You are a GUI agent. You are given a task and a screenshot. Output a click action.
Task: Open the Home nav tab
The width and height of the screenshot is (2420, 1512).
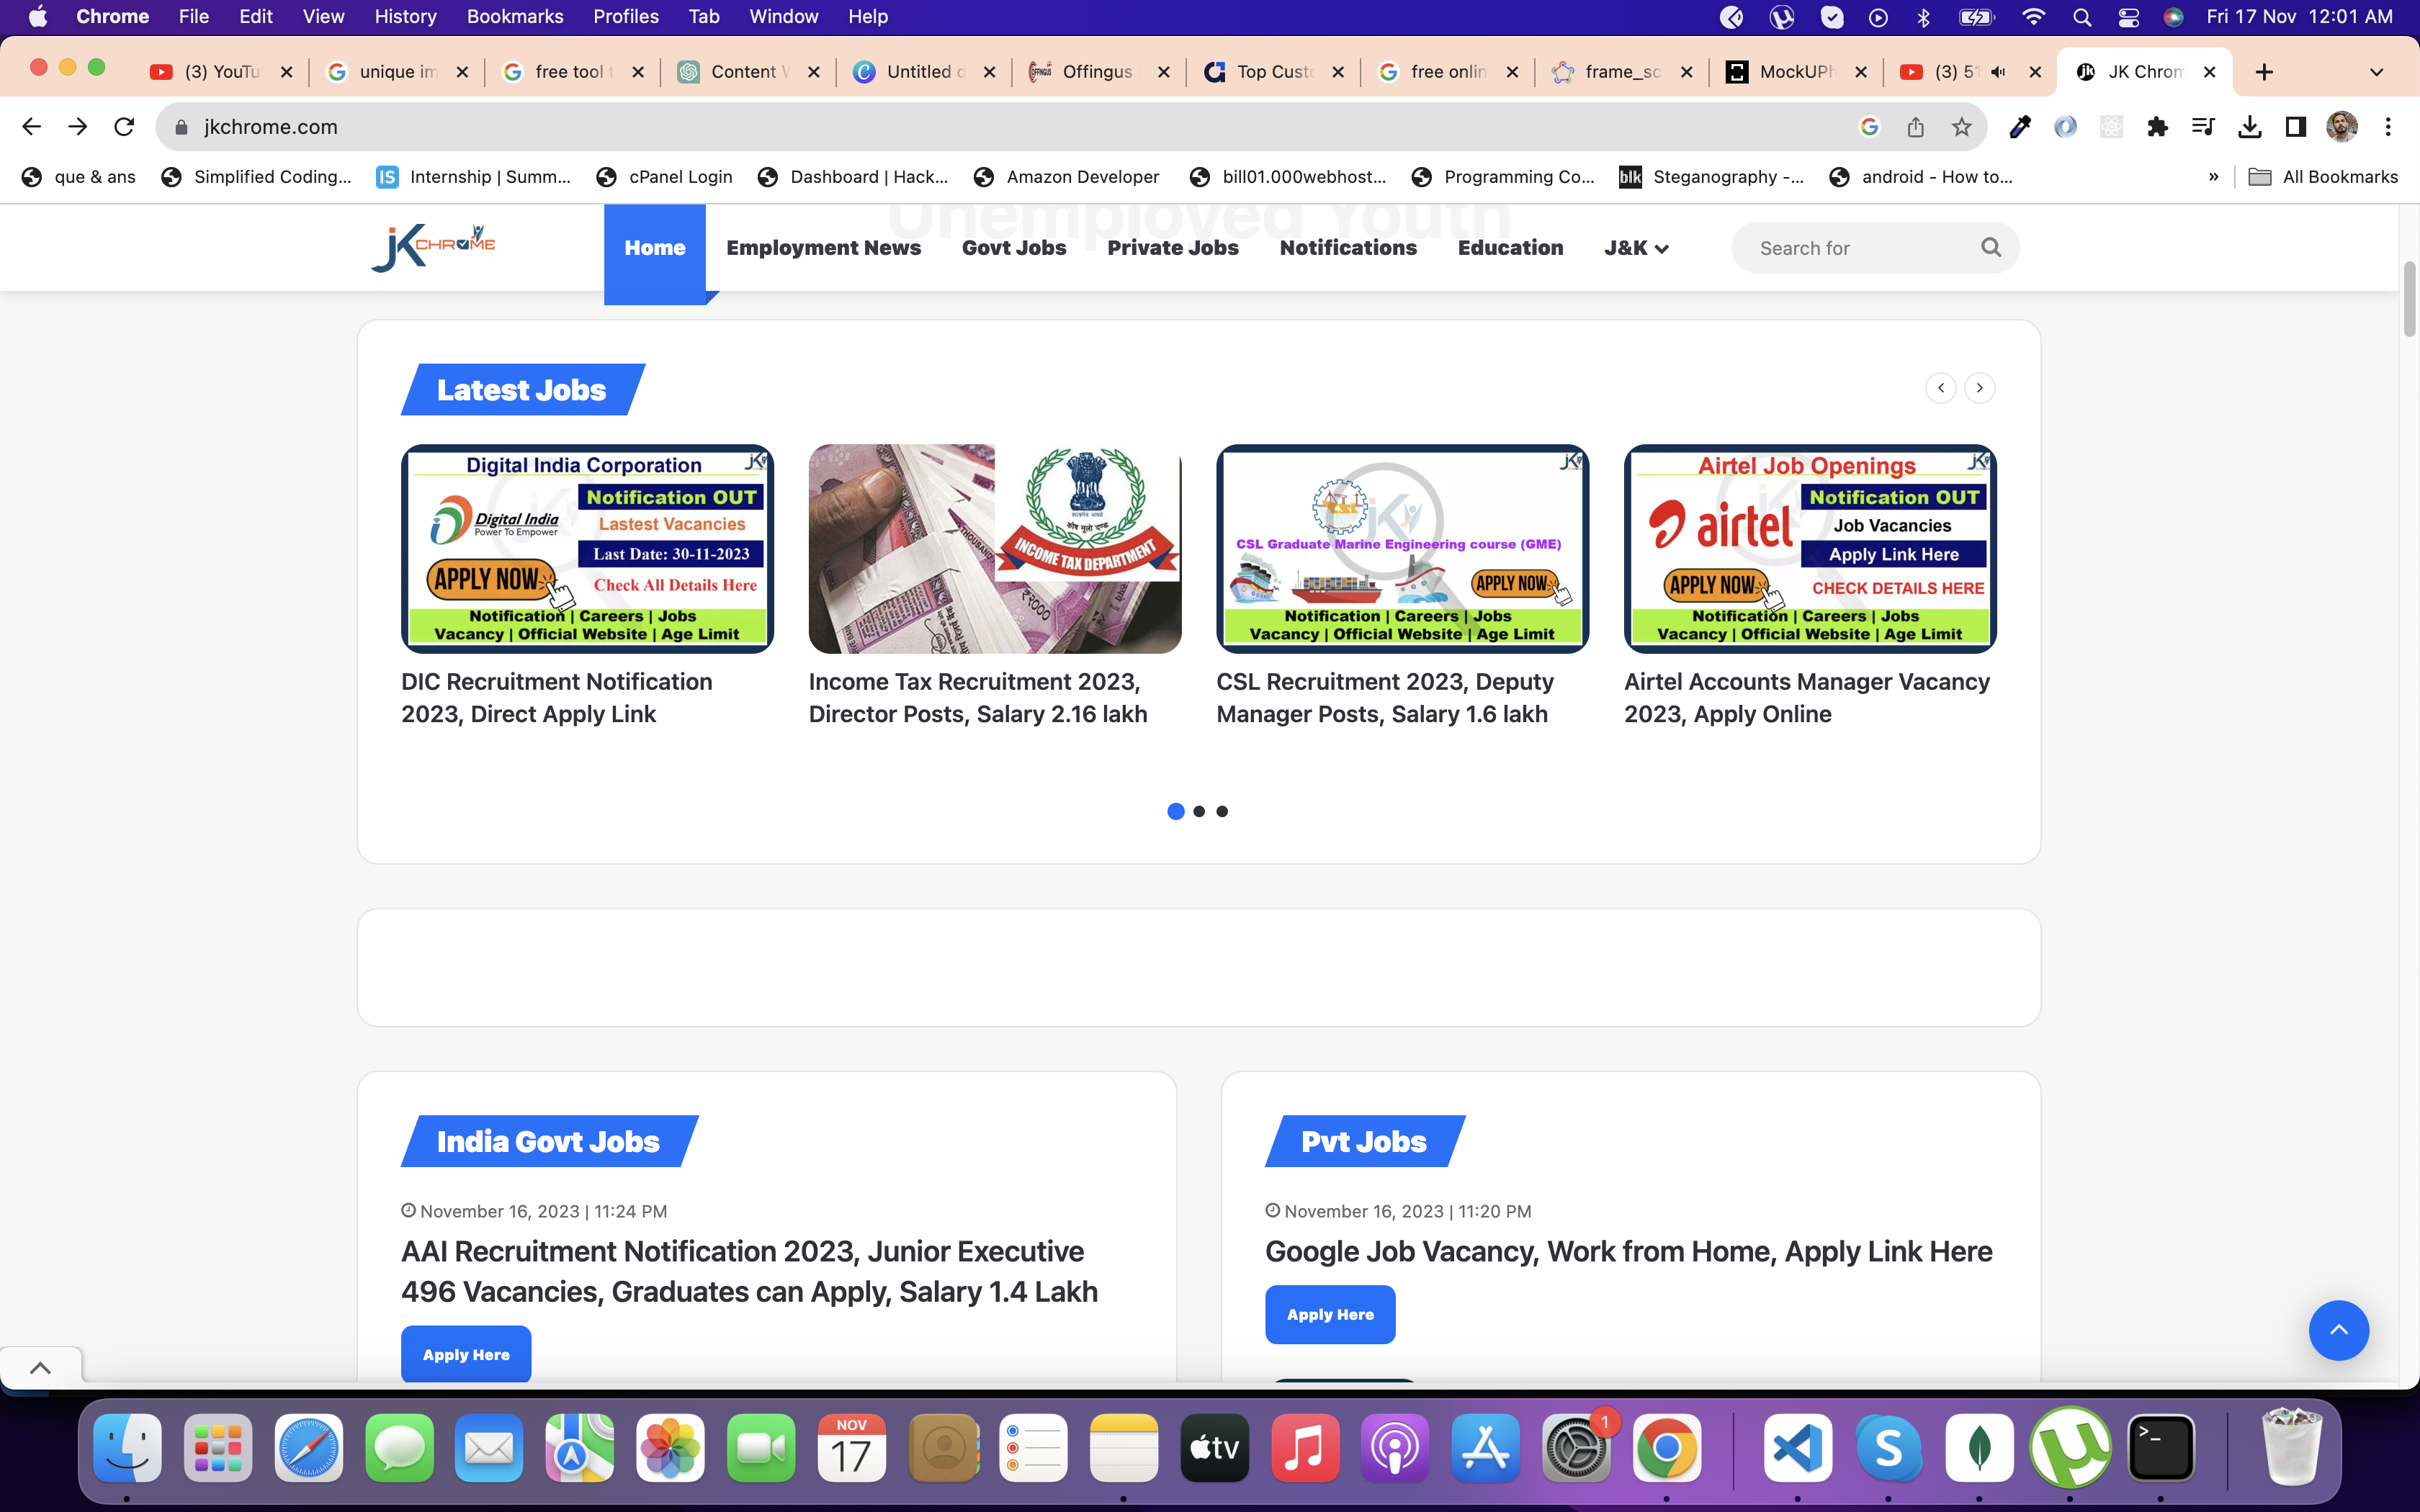[x=655, y=248]
